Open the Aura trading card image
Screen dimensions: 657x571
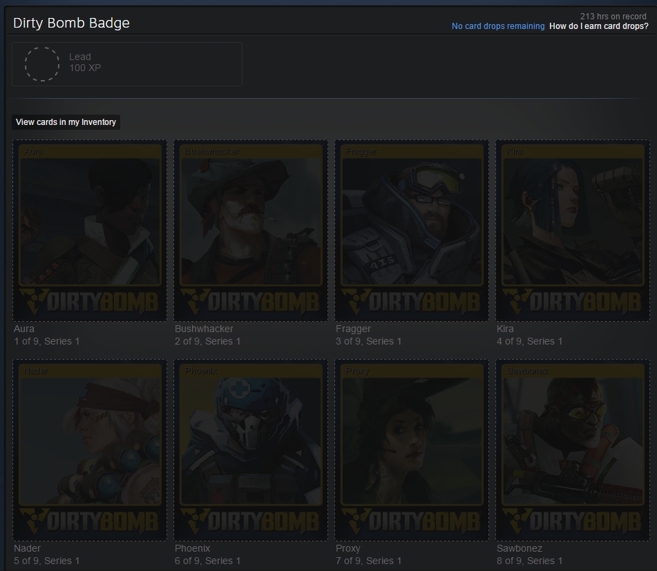(x=90, y=231)
